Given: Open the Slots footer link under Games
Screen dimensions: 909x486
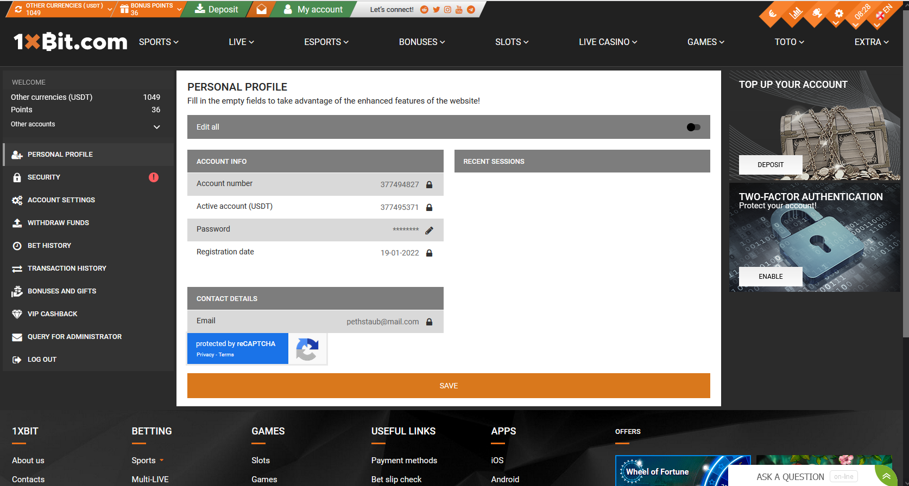Looking at the screenshot, I should (x=261, y=461).
